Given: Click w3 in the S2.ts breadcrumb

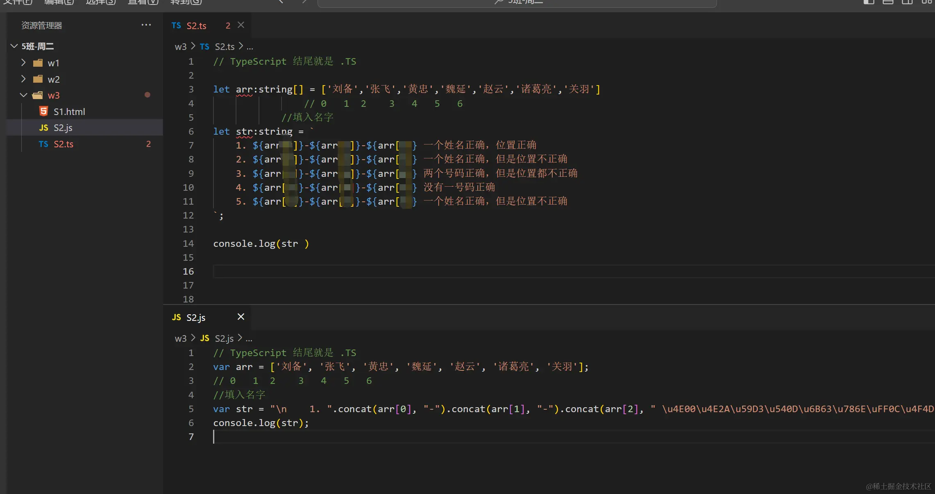Looking at the screenshot, I should point(181,47).
